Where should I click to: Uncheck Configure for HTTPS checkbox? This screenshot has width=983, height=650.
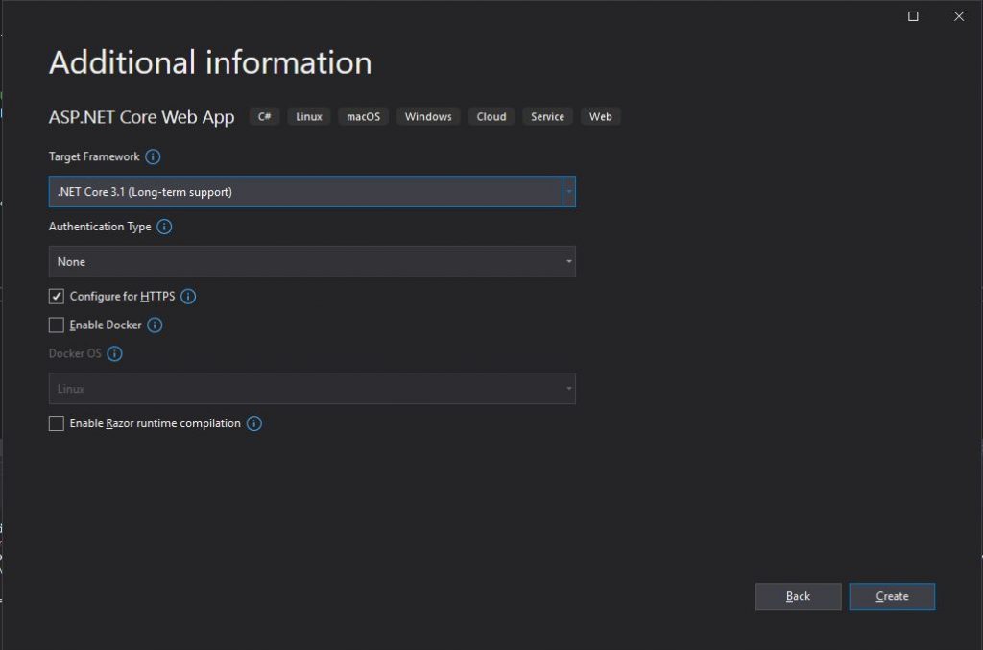(x=57, y=297)
